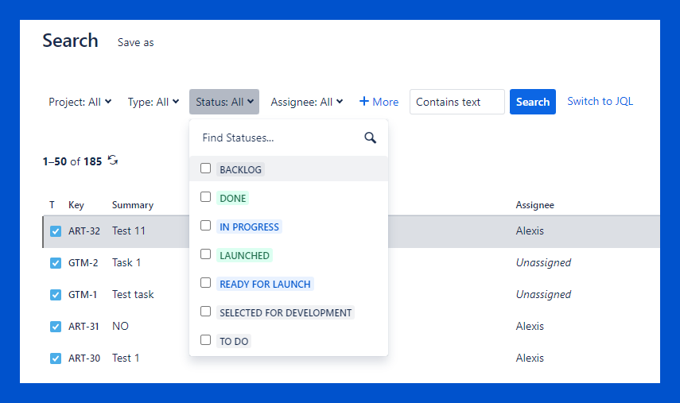Click the blue Search button
The width and height of the screenshot is (680, 403).
(x=533, y=102)
